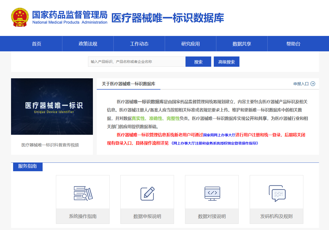The image size is (329, 230).
Task: Open the 数据对接说明 label
Action: click(x=212, y=216)
